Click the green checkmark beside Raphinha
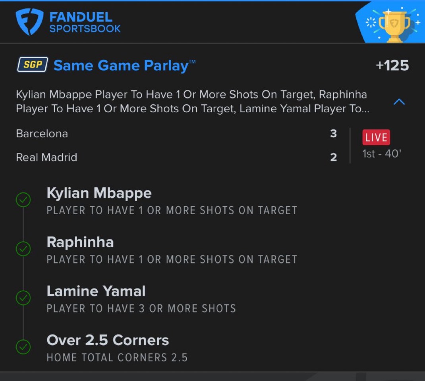This screenshot has width=425, height=381. pyautogui.click(x=23, y=249)
